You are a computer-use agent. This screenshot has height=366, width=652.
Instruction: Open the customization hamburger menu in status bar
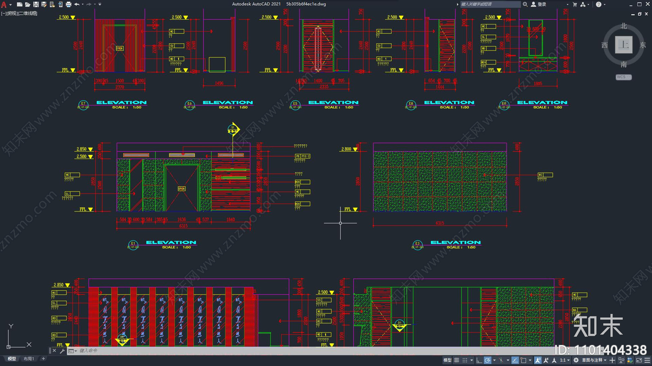(x=647, y=360)
